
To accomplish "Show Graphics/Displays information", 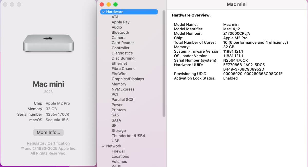I will click(128, 79).
